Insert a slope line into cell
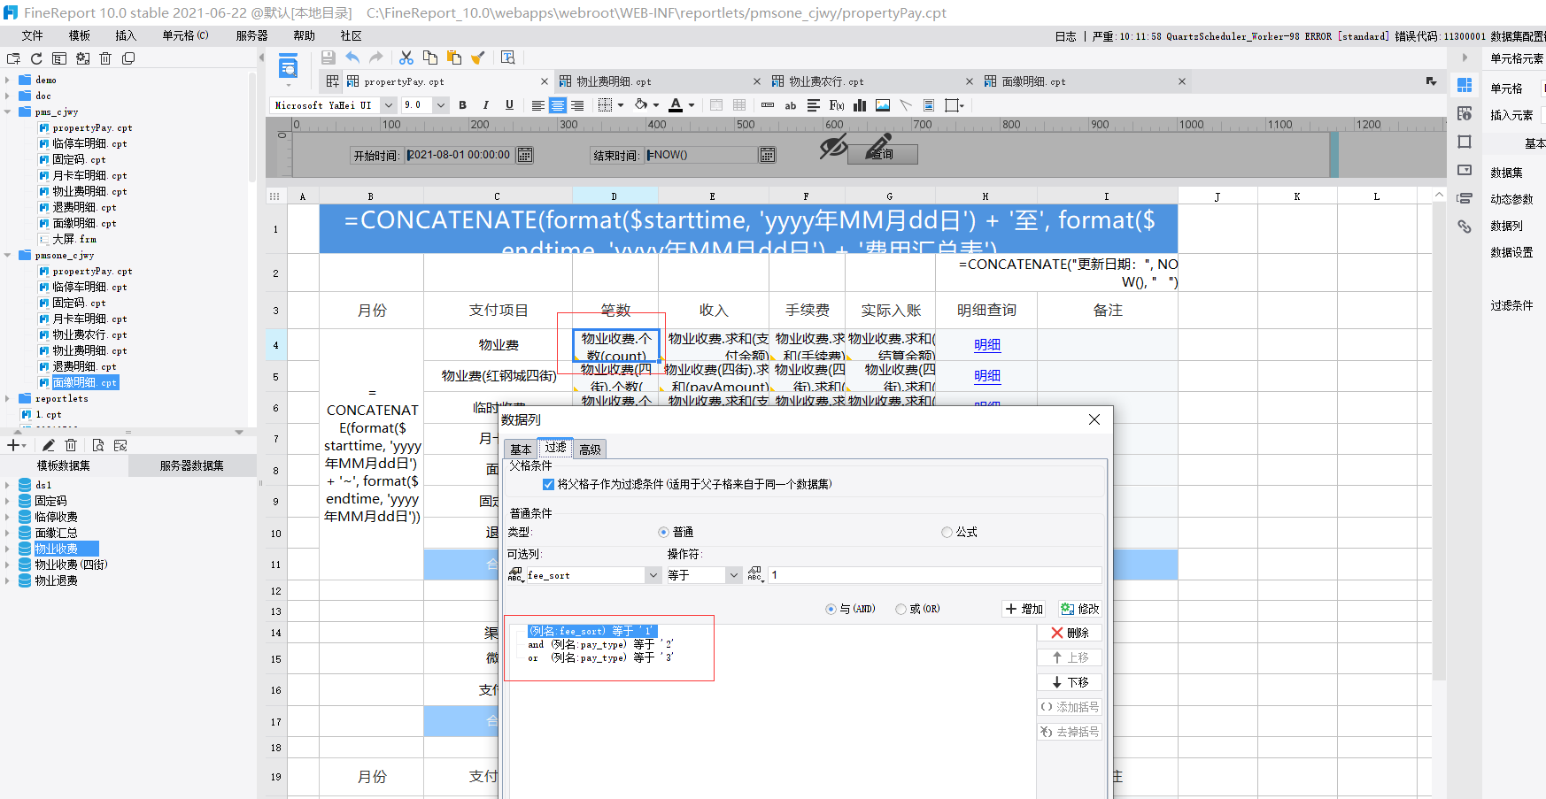Viewport: 1546px width, 799px height. (x=906, y=105)
